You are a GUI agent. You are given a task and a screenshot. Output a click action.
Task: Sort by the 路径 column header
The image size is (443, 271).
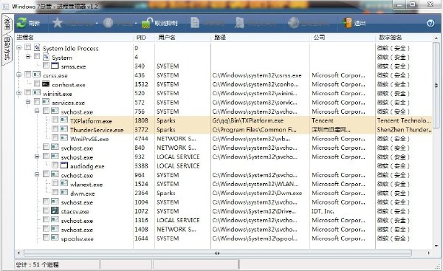pyautogui.click(x=260, y=38)
